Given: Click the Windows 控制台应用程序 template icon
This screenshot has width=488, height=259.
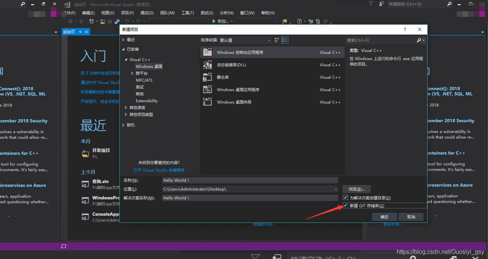Looking at the screenshot, I should 208,52.
